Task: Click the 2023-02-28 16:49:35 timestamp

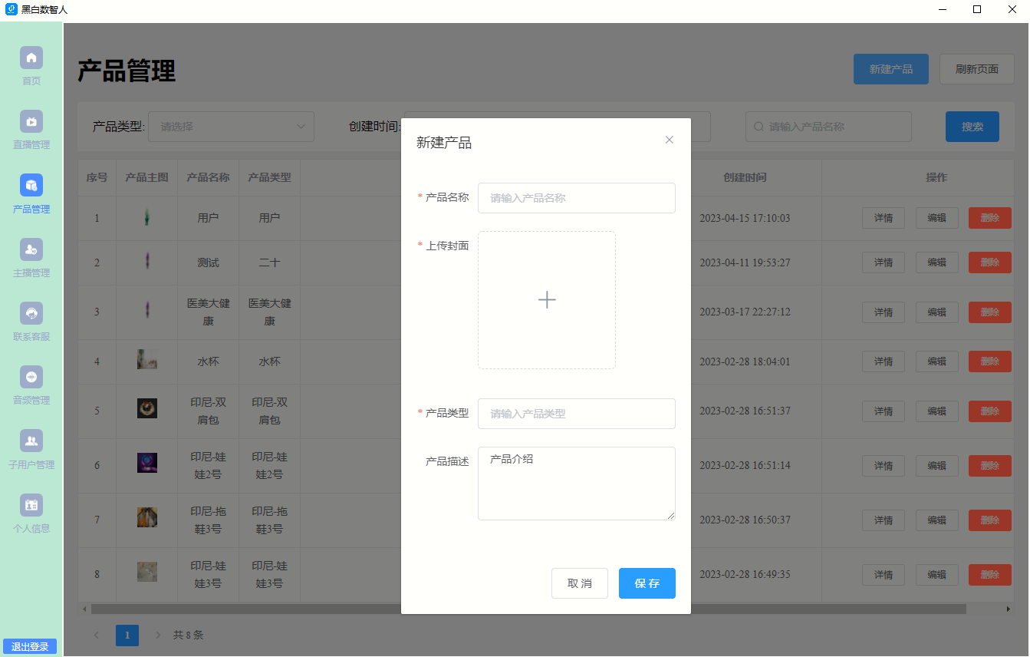Action: click(x=745, y=575)
